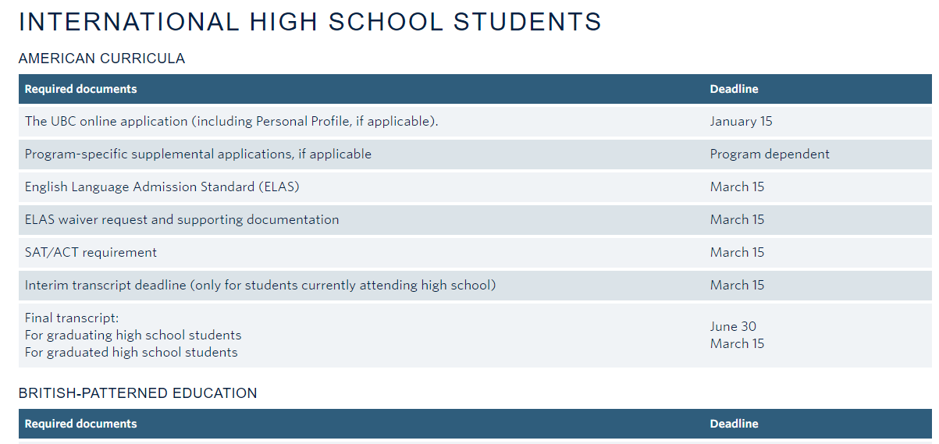Screen dimensions: 939x444
Task: Click ELAS waiver request and supporting documentation
Action: pyautogui.click(x=182, y=220)
